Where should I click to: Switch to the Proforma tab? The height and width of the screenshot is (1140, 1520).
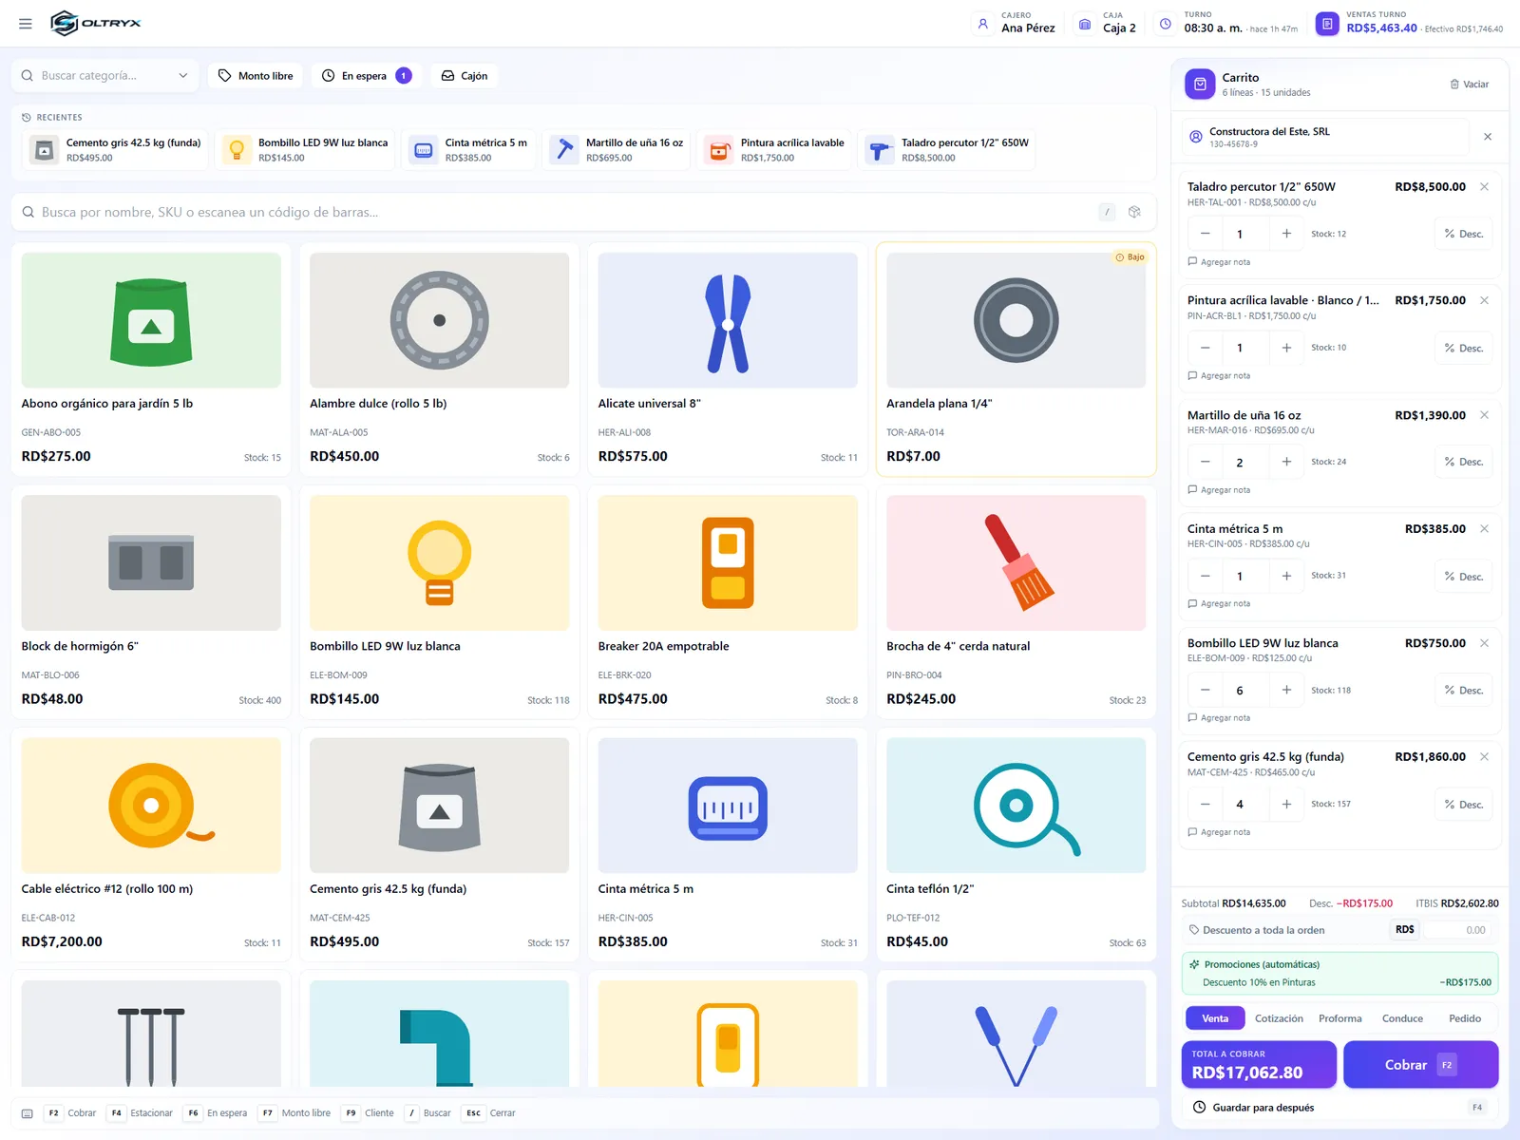click(x=1339, y=1018)
